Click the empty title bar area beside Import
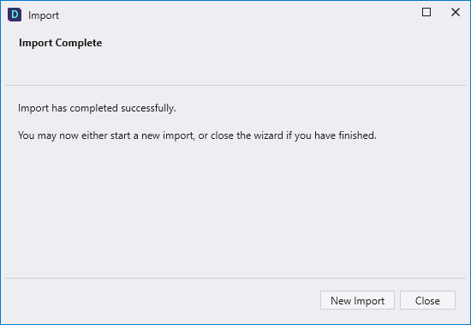Screen dimensions: 471x325 237,15
